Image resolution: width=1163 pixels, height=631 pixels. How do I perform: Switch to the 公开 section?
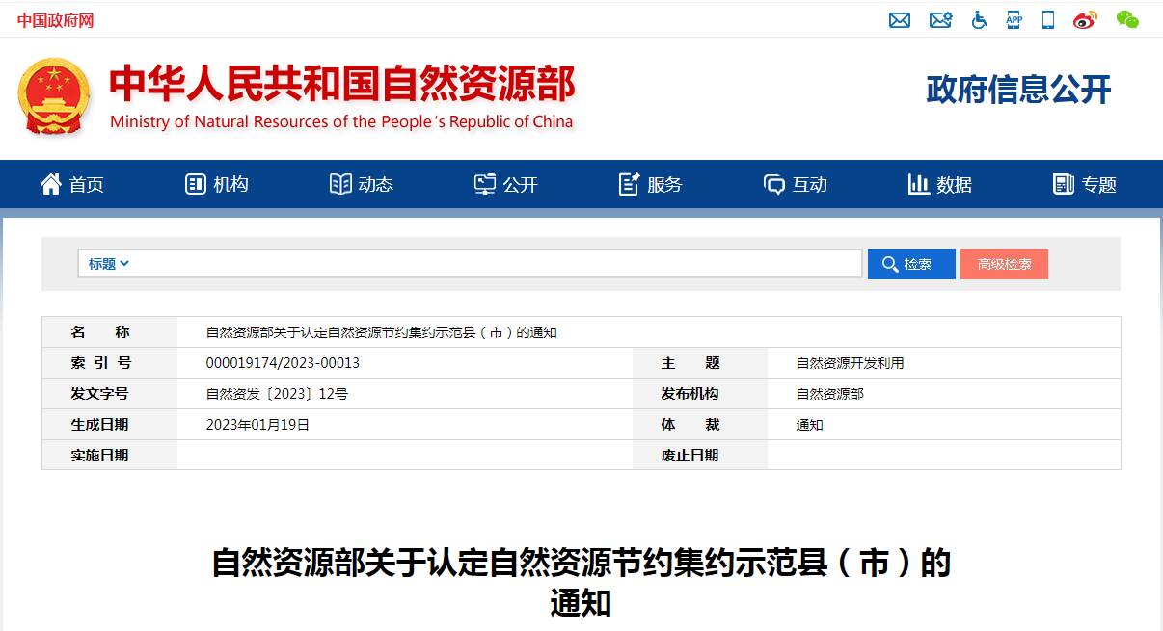(x=506, y=184)
